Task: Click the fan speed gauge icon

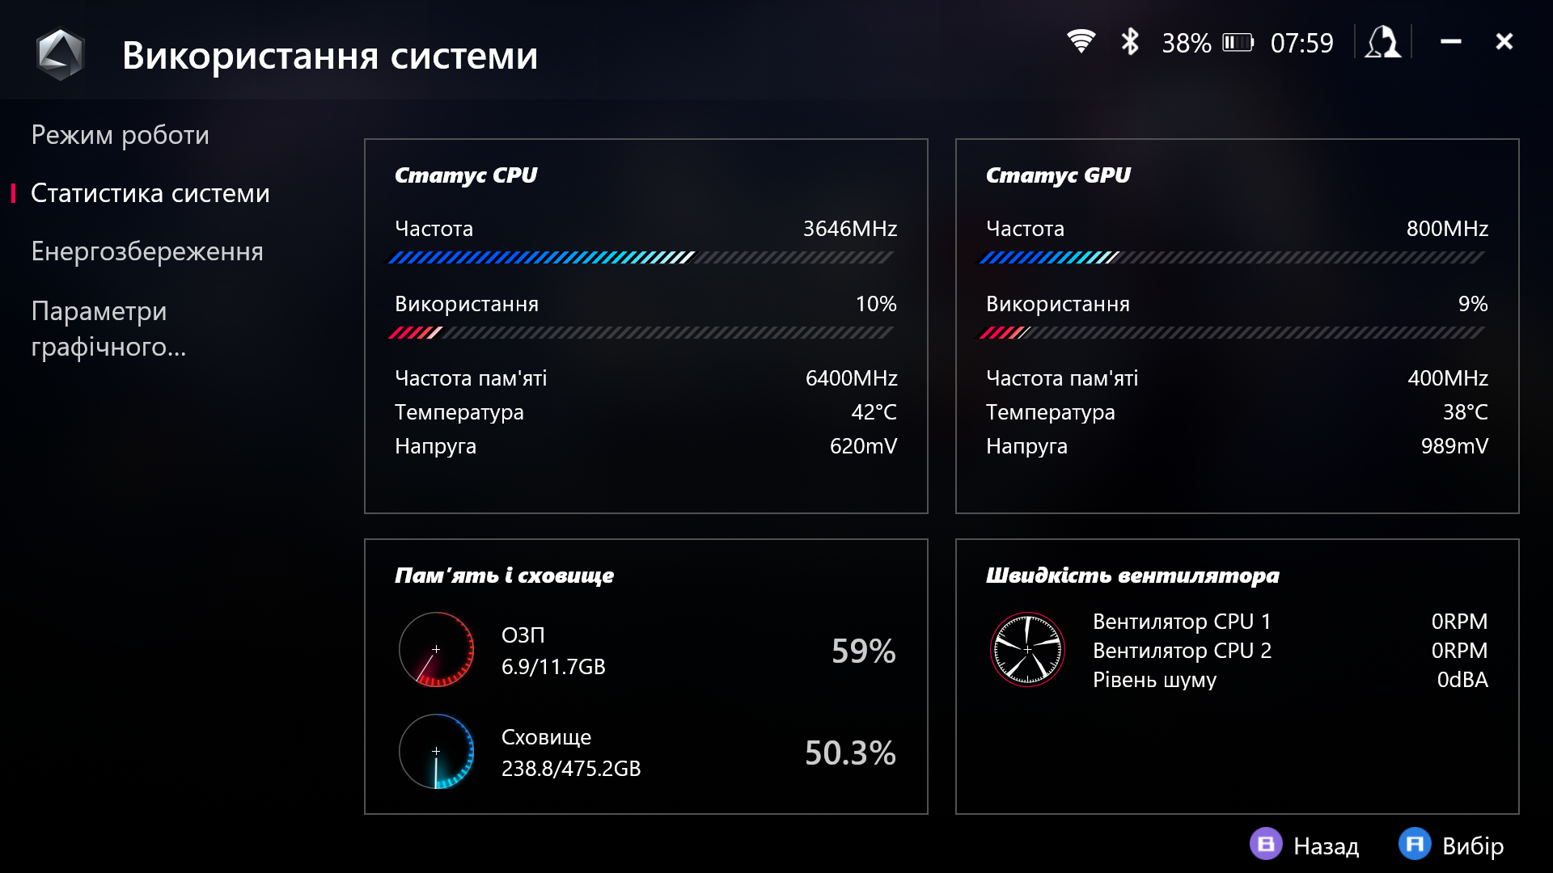Action: 1028,647
